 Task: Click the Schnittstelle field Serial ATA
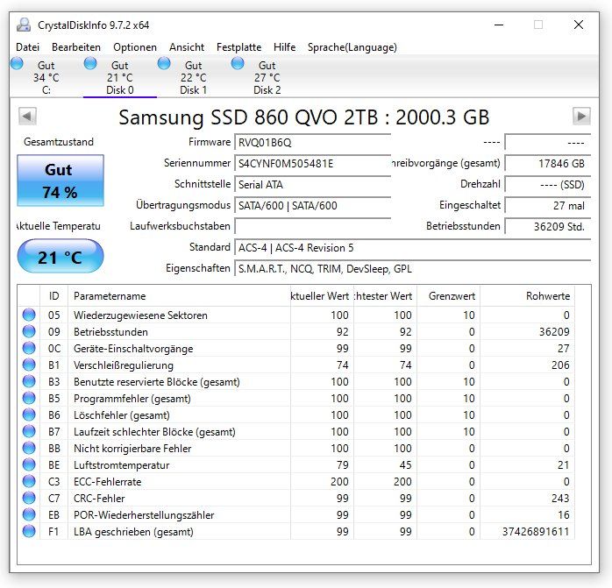(312, 185)
